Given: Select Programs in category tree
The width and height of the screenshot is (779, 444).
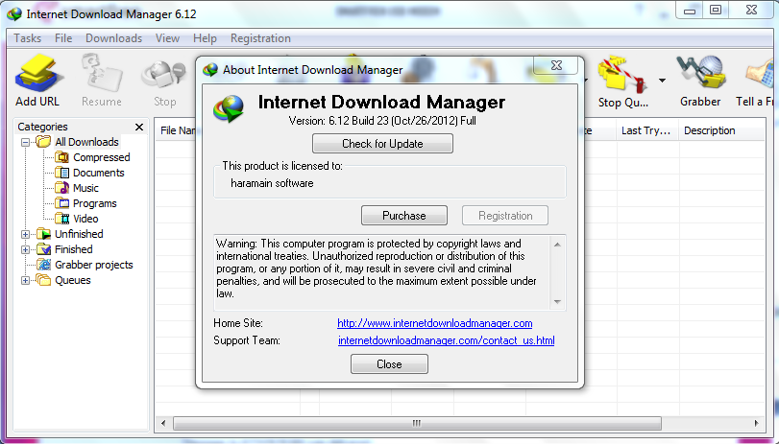Looking at the screenshot, I should [x=94, y=203].
